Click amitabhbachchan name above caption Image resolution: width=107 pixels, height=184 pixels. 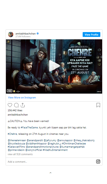[18, 115]
